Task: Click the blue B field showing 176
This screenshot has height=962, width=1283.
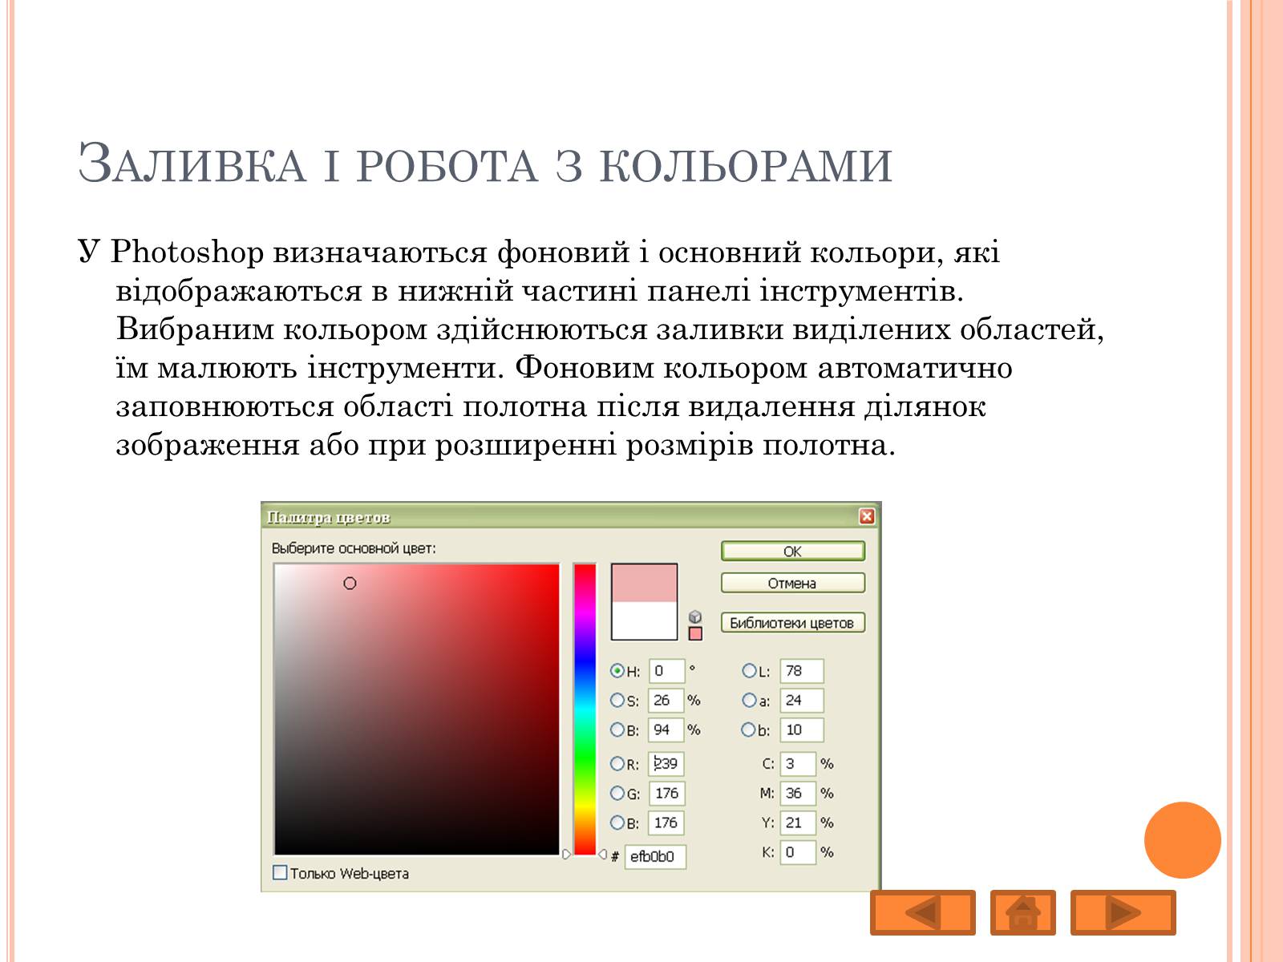Action: point(666,823)
